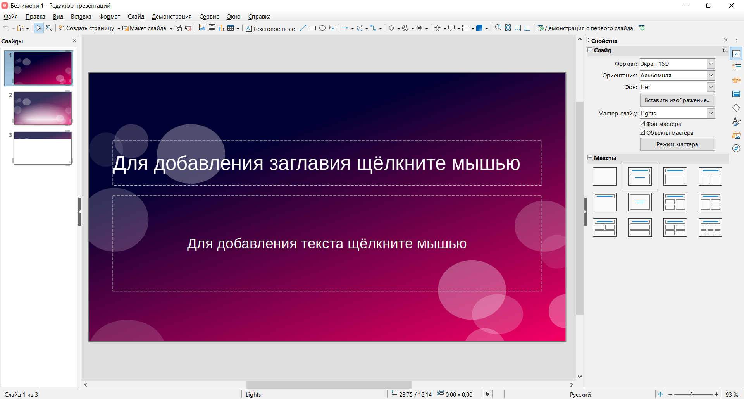Select slide 2 thumbnail
Screen dimensions: 744x399
(43, 108)
